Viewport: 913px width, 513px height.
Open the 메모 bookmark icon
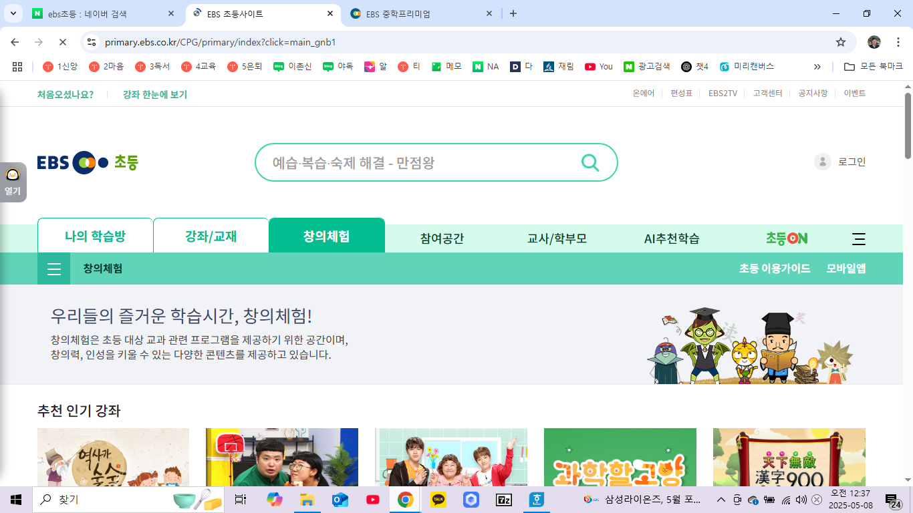coord(437,66)
